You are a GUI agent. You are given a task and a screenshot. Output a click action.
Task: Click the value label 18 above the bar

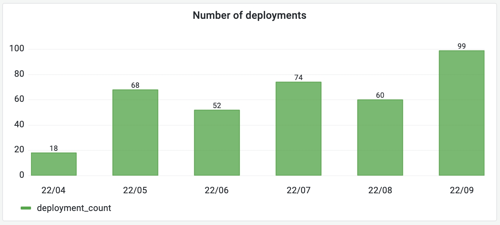tap(54, 148)
